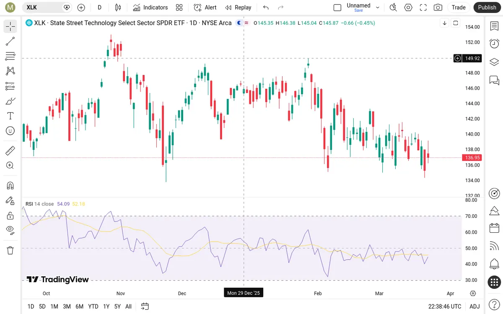Screen dimensions: 503x314
Task: Open the products grid menu
Action: click(494, 282)
